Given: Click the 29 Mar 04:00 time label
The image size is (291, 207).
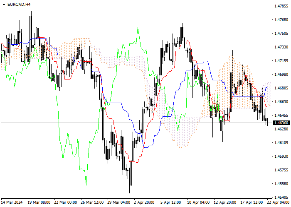Looking at the screenshot, I should coord(119,202).
